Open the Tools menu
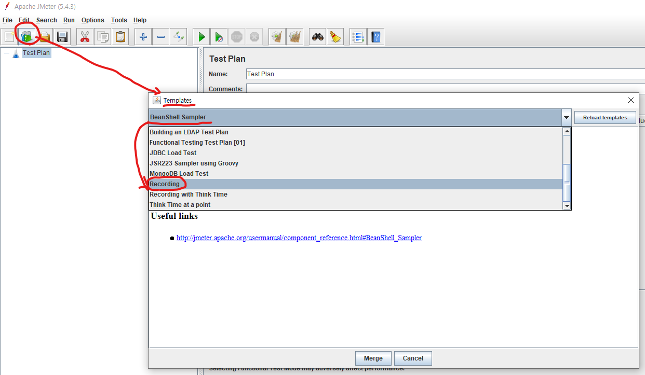This screenshot has height=375, width=645. [119, 20]
